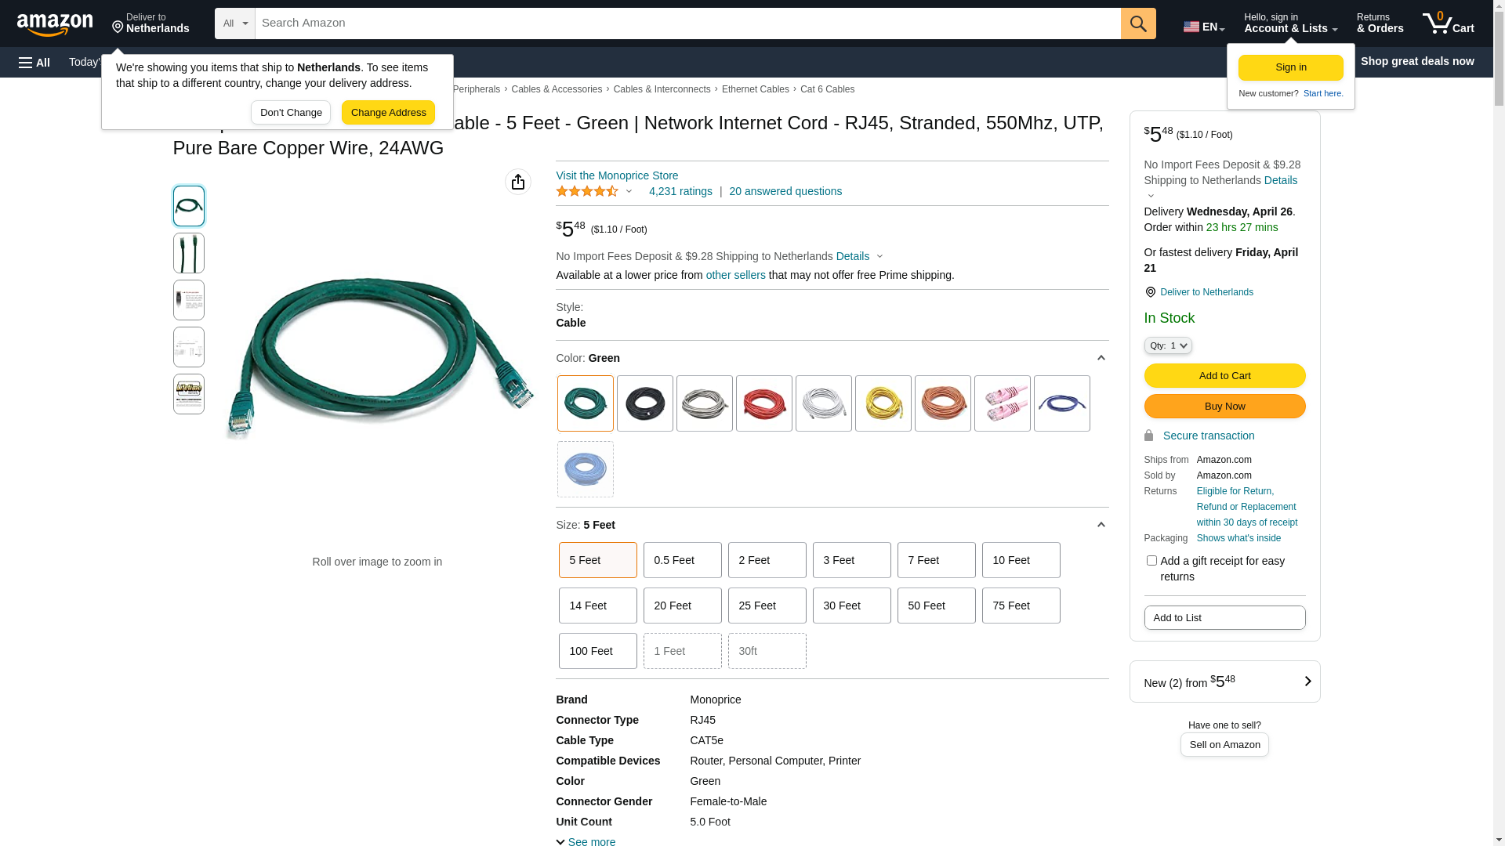Select the 10 Feet size option
The width and height of the screenshot is (1505, 846).
[1021, 560]
